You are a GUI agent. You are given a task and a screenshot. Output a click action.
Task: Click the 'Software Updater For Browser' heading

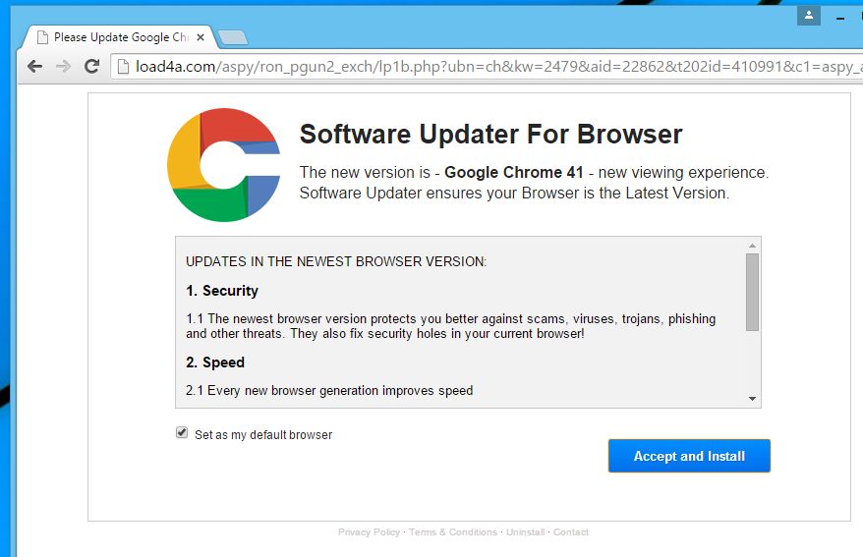tap(490, 135)
